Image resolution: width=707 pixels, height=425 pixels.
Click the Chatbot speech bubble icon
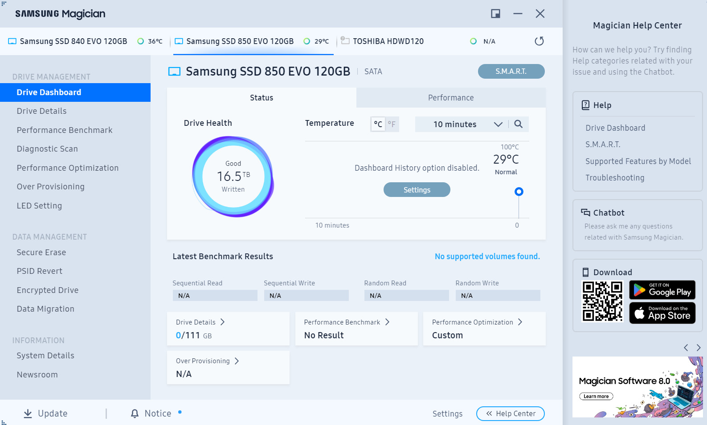click(585, 212)
